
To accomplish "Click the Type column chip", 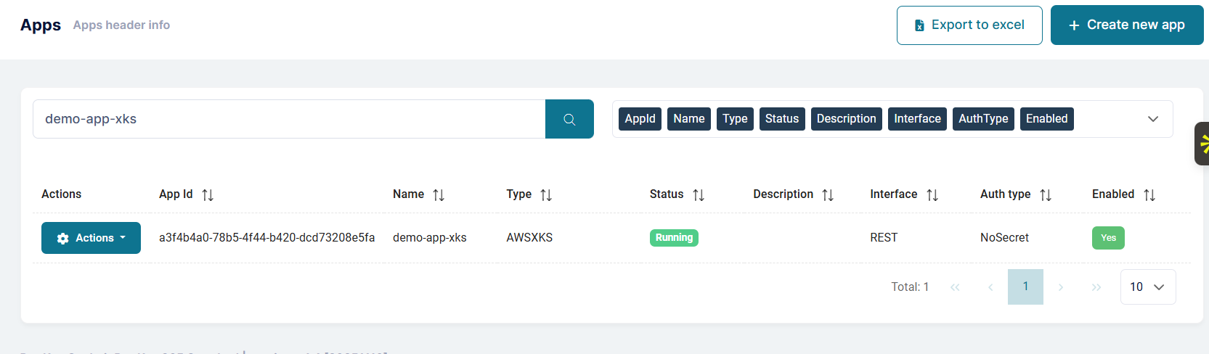I will point(735,119).
